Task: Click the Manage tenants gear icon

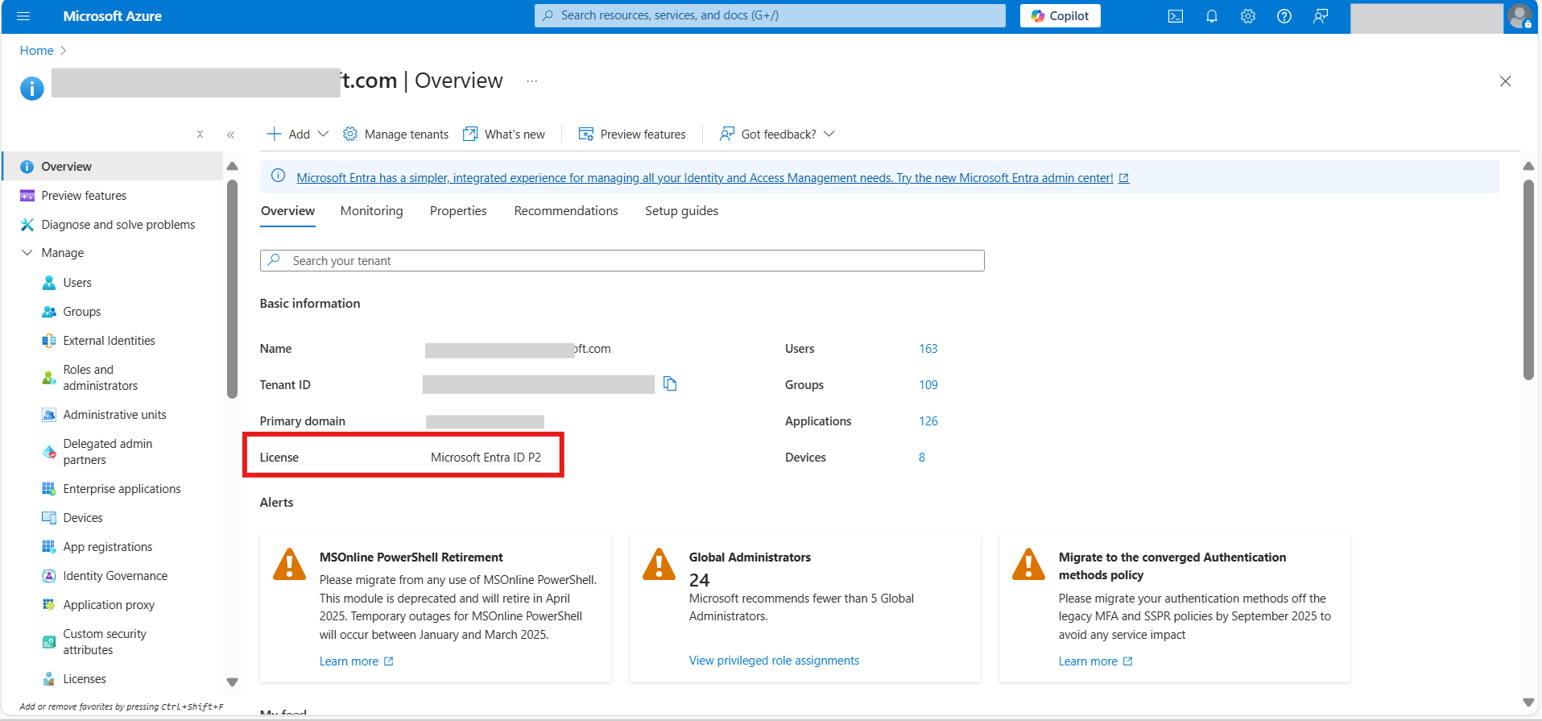Action: (x=349, y=134)
